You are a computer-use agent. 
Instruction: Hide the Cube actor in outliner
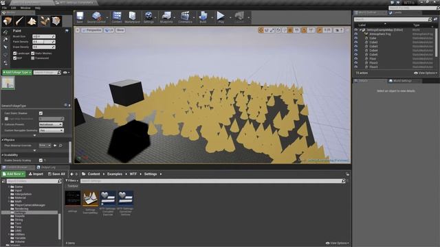(356, 38)
